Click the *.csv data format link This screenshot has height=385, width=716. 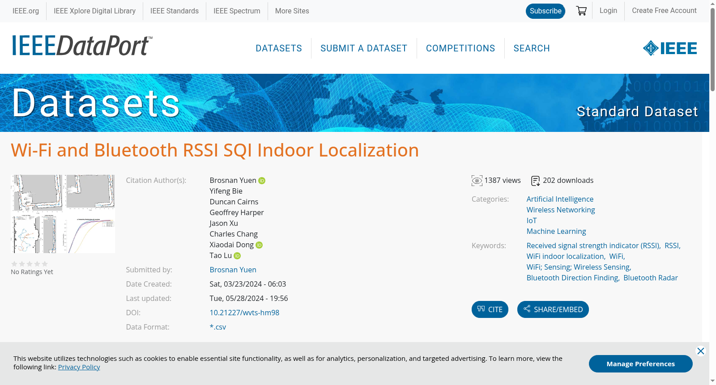tap(218, 327)
